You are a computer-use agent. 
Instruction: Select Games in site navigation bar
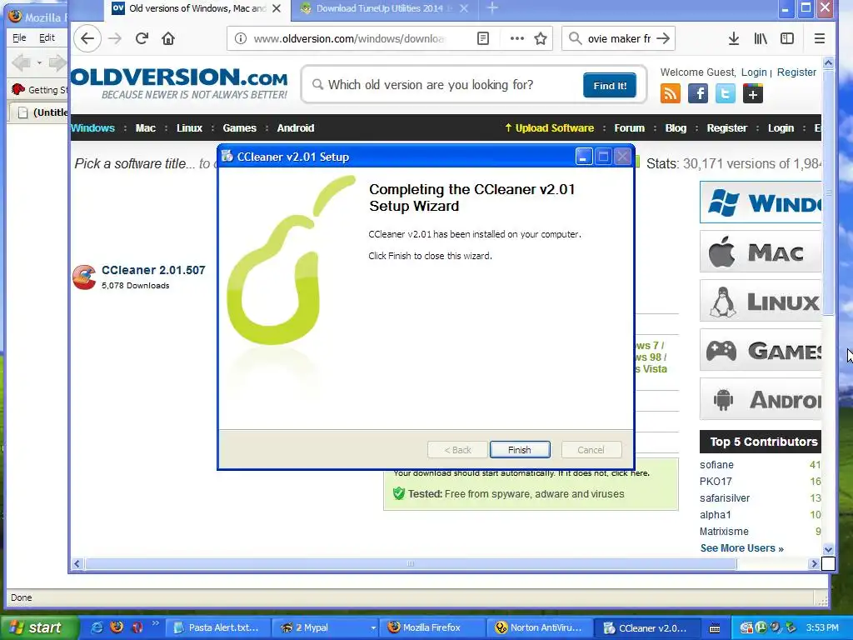tap(239, 128)
